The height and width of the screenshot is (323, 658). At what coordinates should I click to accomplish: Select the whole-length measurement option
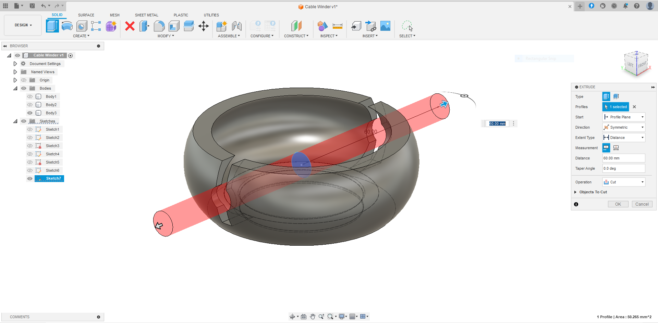[616, 148]
